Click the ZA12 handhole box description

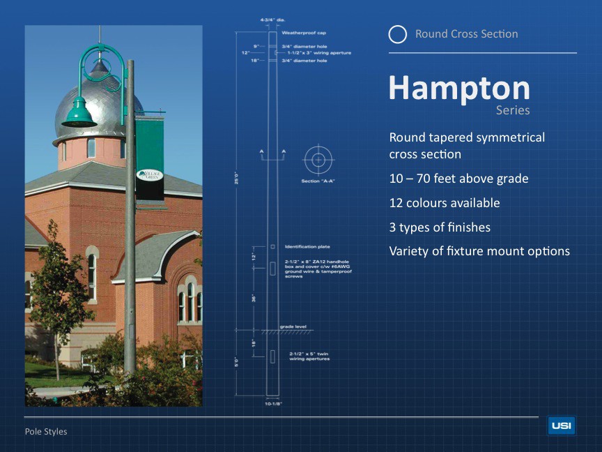click(x=318, y=269)
